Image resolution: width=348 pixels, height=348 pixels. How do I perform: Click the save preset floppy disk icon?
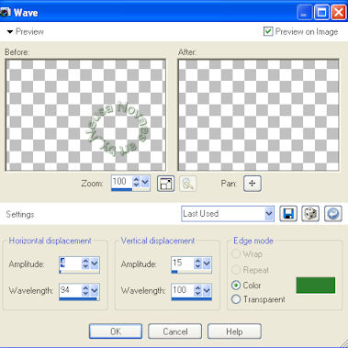point(288,214)
